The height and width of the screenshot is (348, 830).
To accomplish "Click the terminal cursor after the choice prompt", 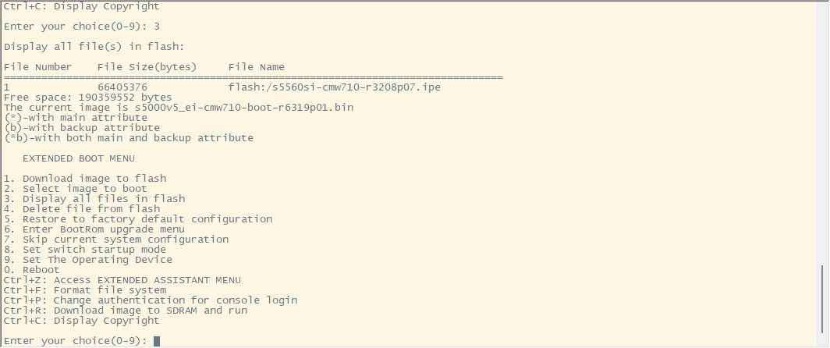I will pos(157,341).
